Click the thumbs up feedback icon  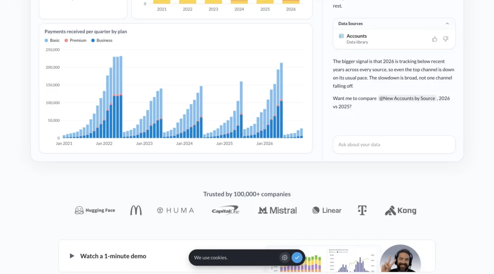click(x=435, y=39)
